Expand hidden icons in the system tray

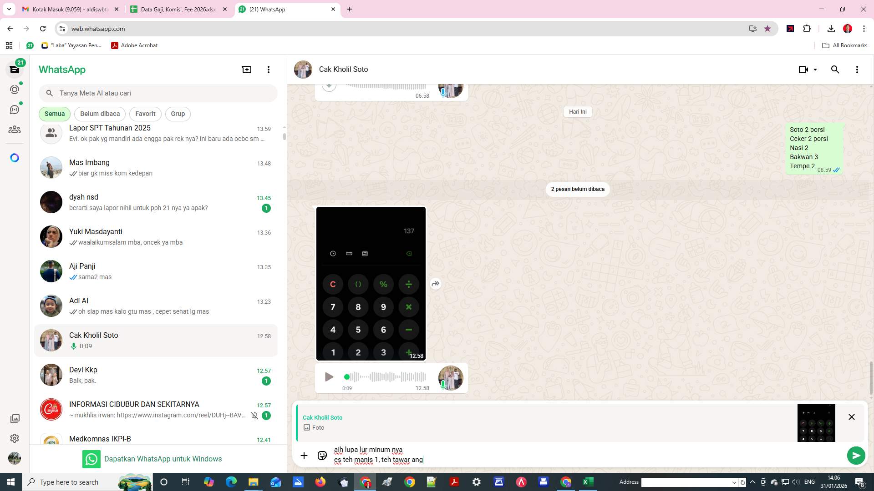(752, 482)
